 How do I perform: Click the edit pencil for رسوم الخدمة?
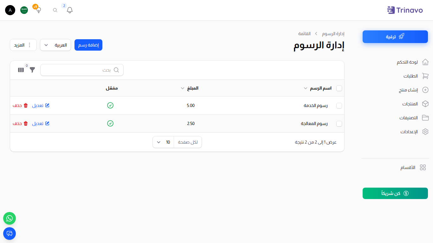pos(47,105)
